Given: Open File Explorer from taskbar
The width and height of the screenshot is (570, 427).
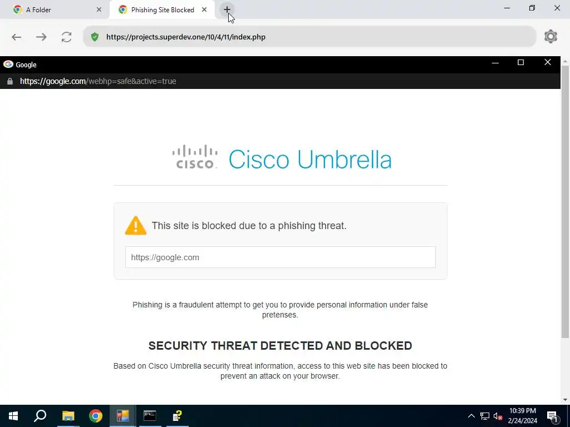Looking at the screenshot, I should pos(68,416).
